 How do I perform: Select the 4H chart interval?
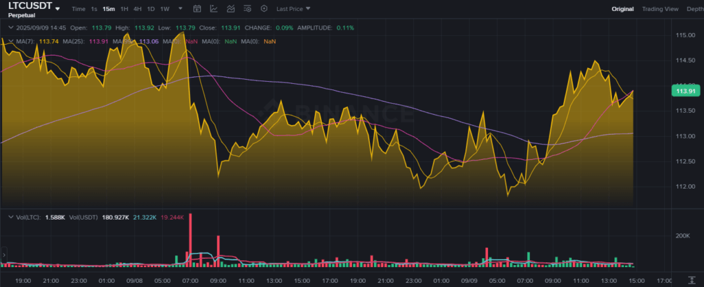tap(137, 9)
